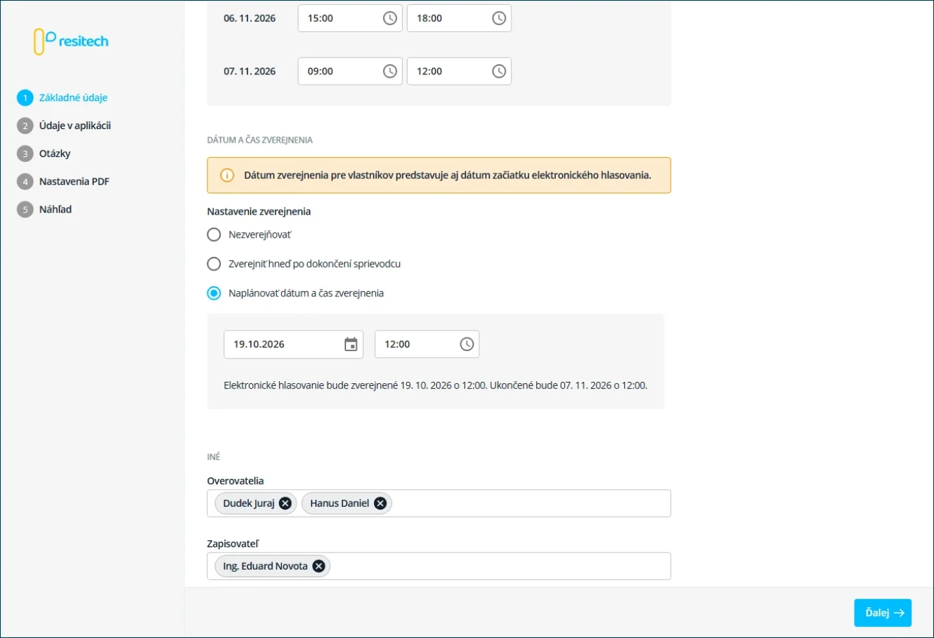Select Zverejniť hneď po dokončení sprievodcu
The height and width of the screenshot is (638, 934).
(214, 264)
